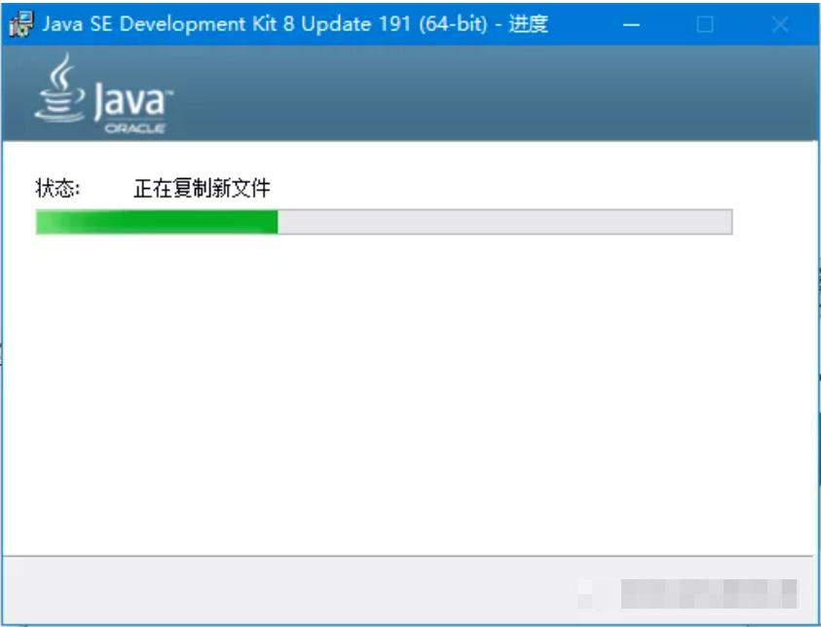Click the green installation progress bar
The image size is (821, 627).
[384, 222]
